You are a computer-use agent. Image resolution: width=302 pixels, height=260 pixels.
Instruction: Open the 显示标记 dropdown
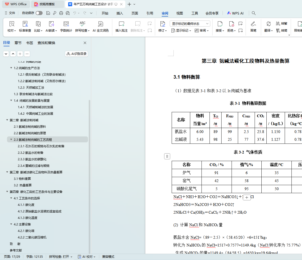181,31
